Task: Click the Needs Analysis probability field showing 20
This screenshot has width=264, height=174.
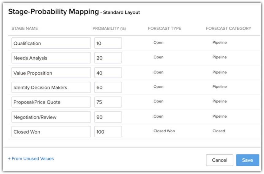Action: (108, 58)
